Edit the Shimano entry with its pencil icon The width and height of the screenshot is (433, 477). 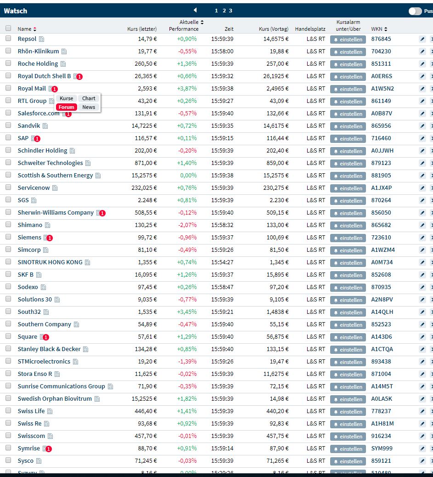pos(422,226)
